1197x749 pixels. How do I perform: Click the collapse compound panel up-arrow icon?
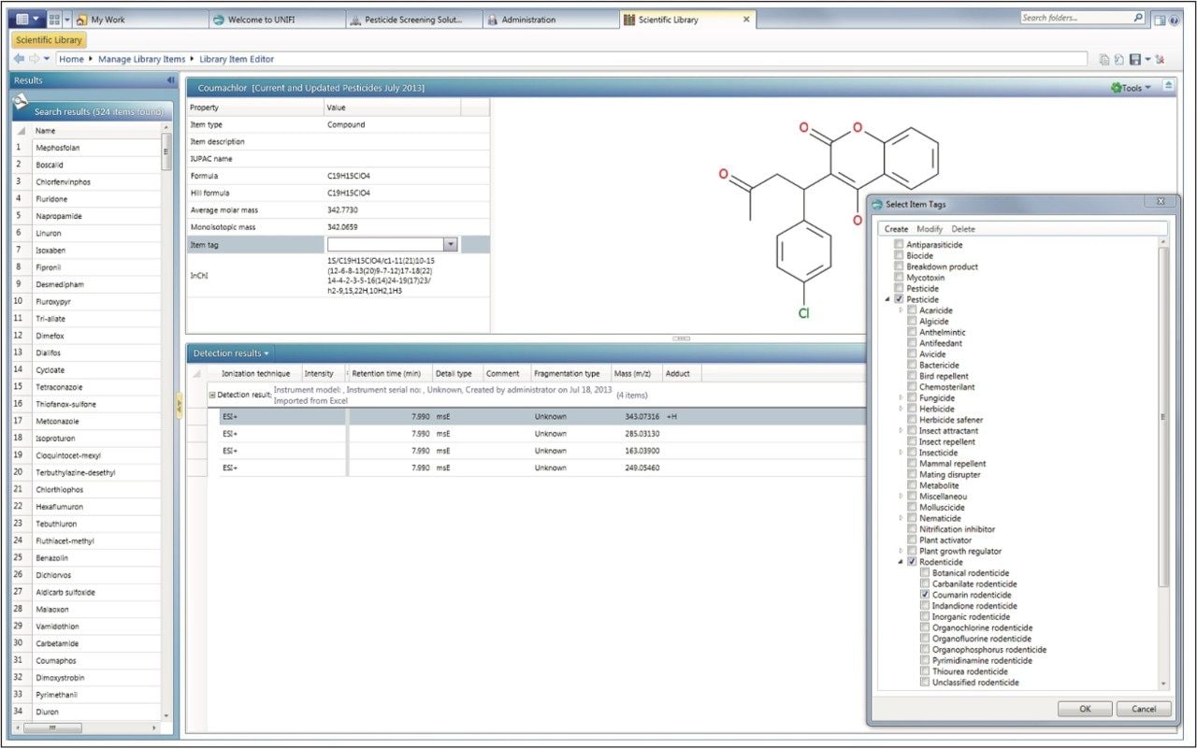tap(1168, 86)
